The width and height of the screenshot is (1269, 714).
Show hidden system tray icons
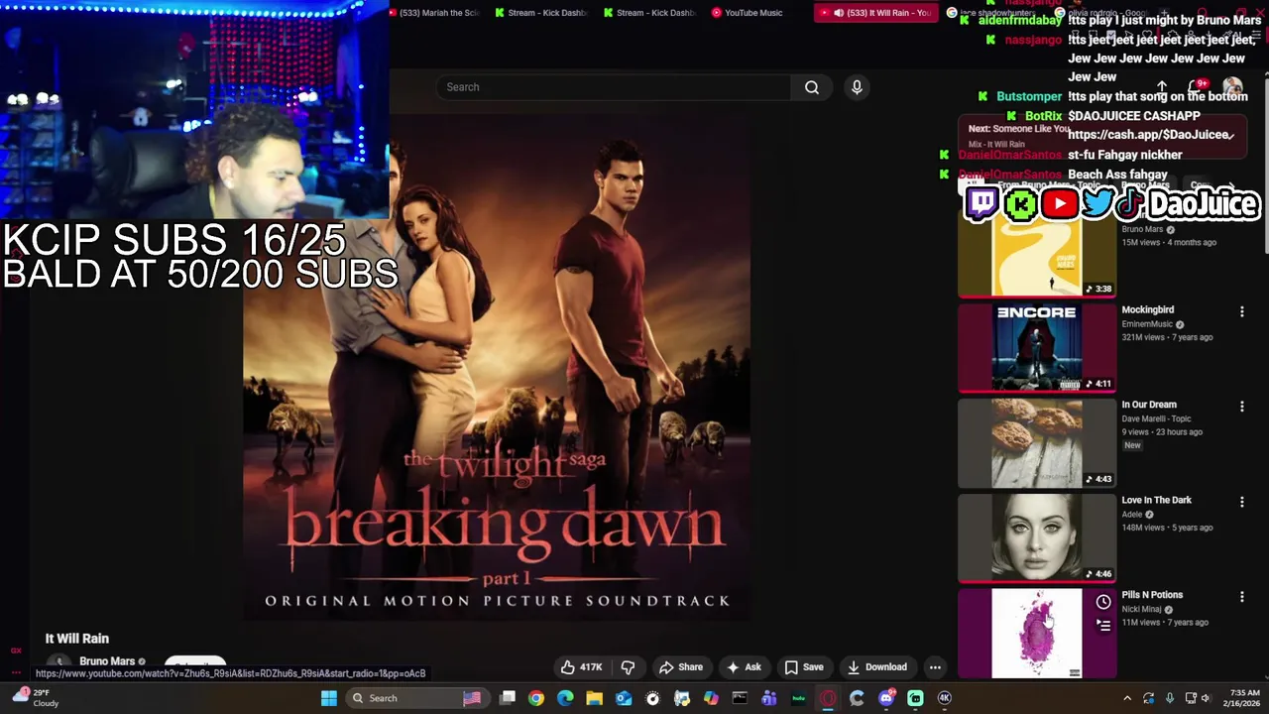[x=1127, y=698]
